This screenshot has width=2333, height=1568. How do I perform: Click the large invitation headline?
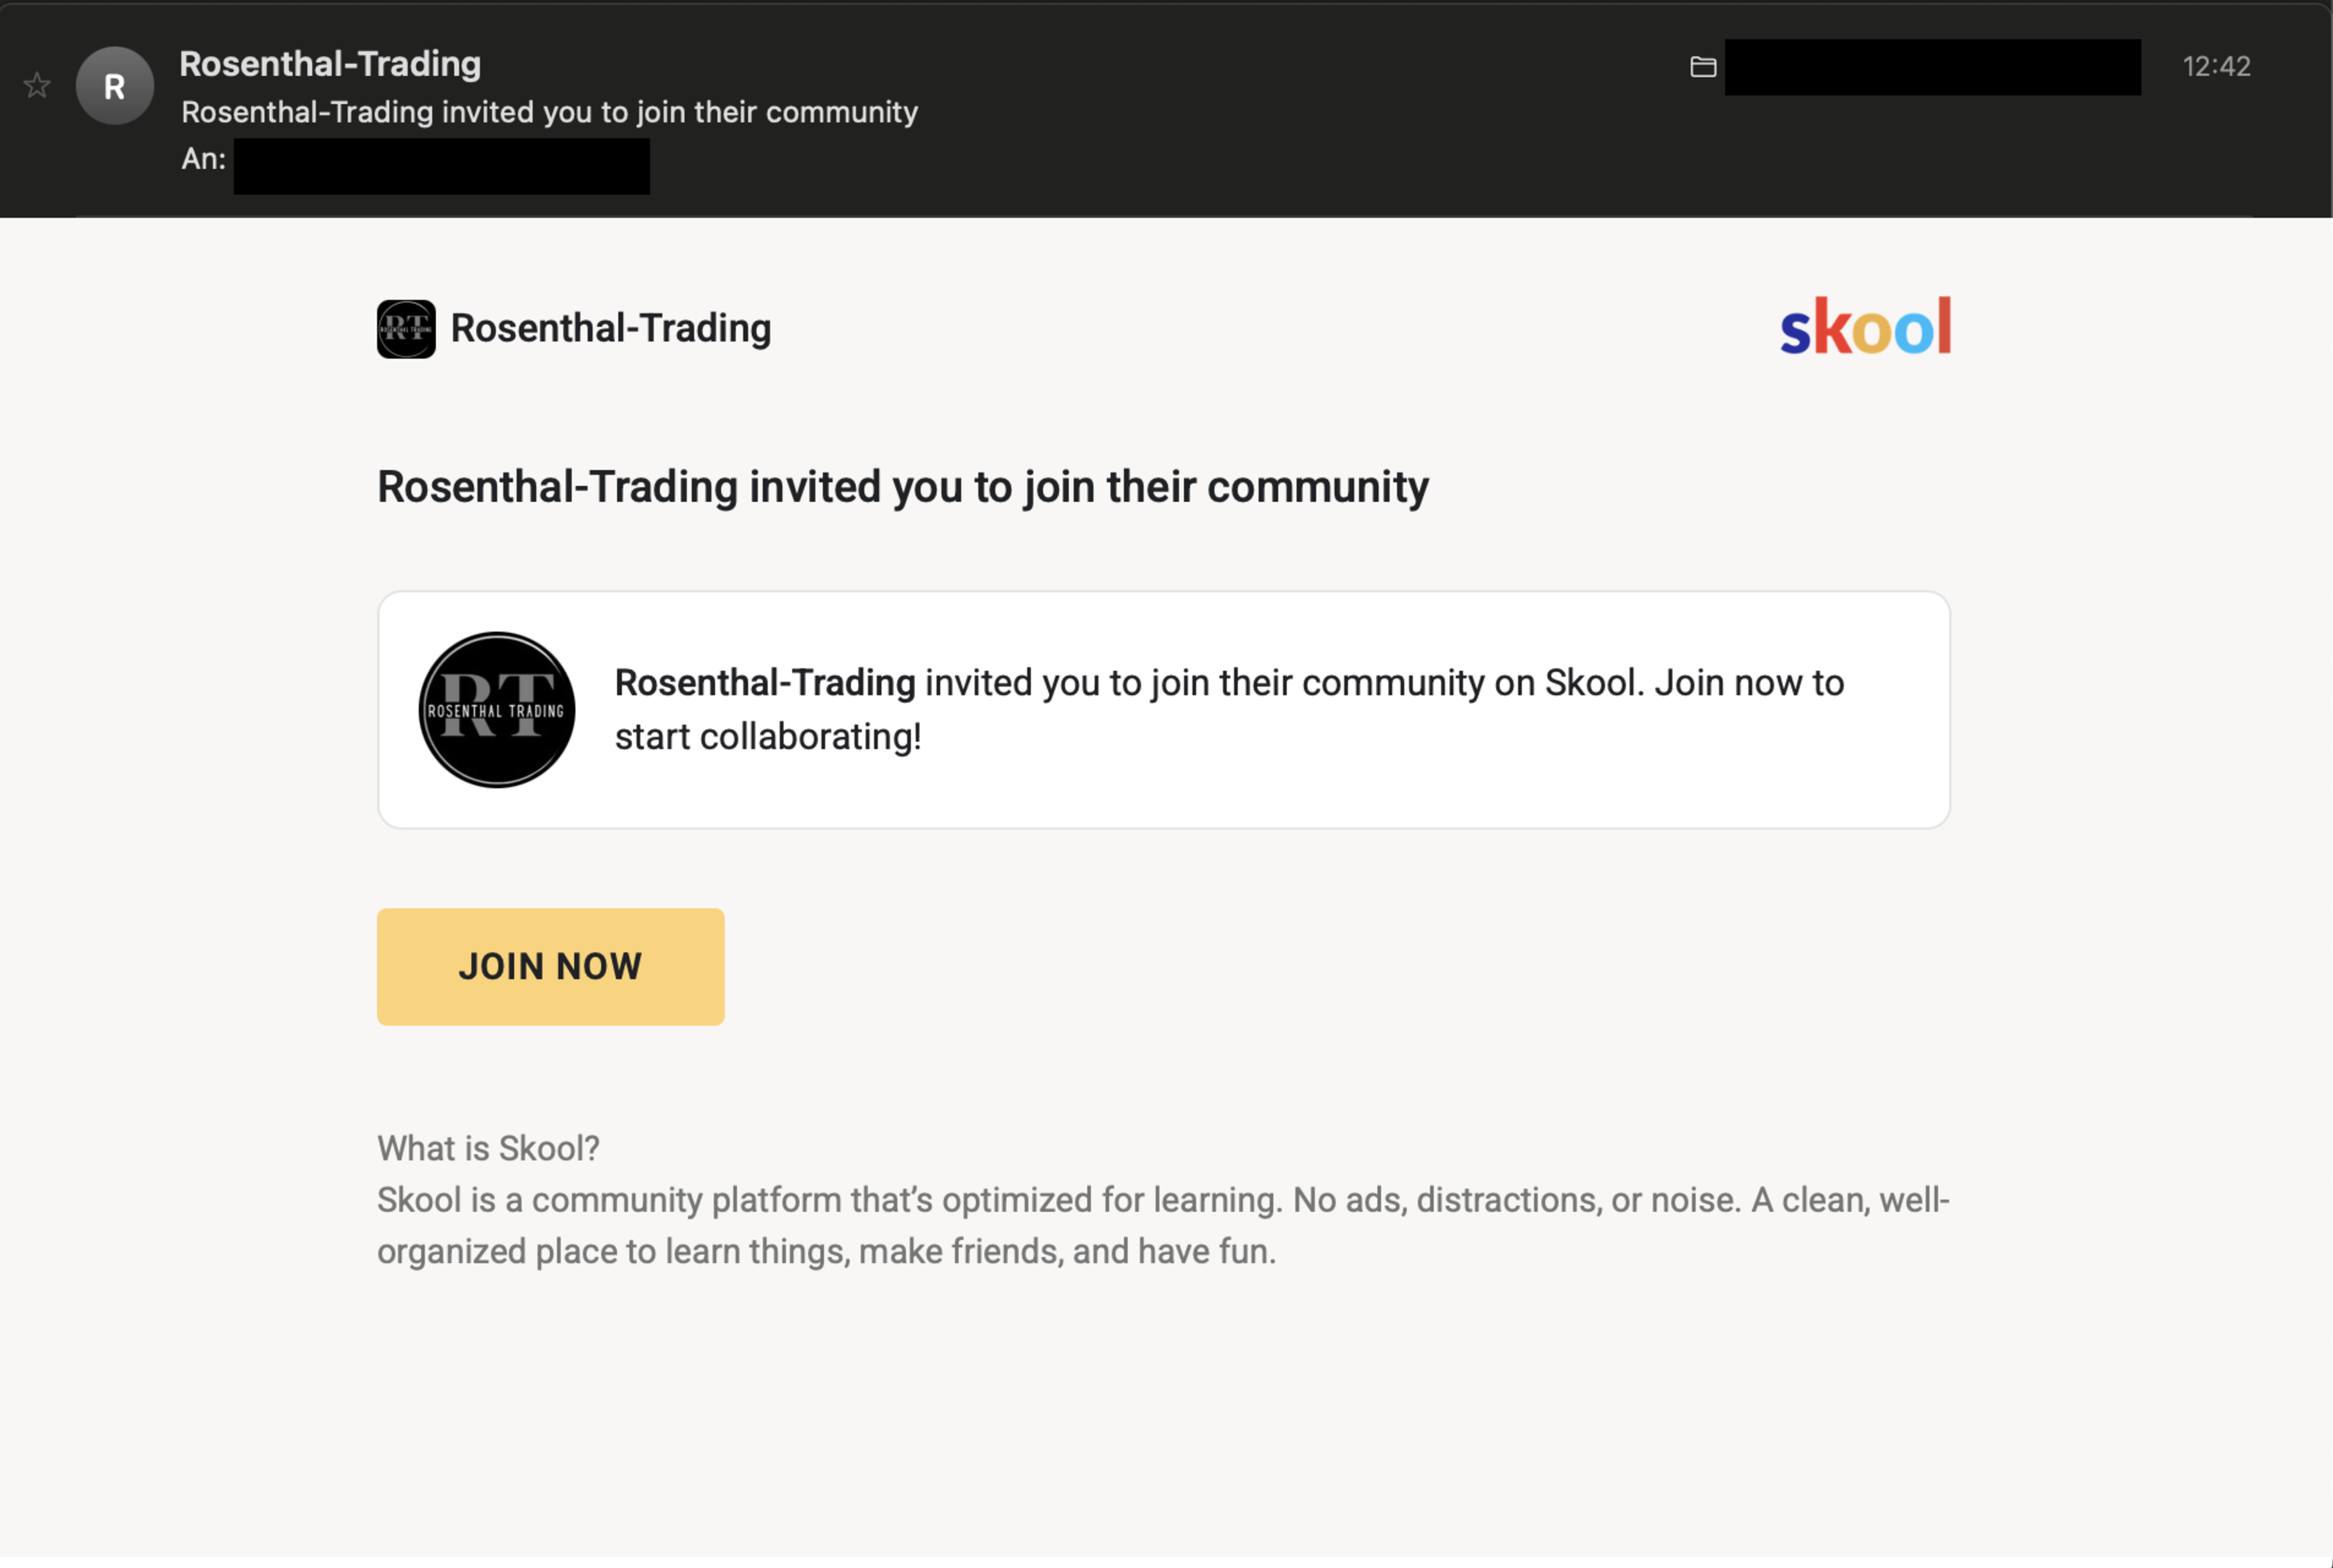click(902, 487)
